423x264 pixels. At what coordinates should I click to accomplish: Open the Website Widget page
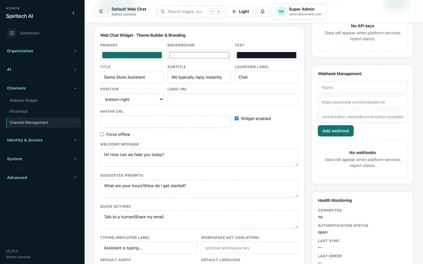click(x=43, y=100)
